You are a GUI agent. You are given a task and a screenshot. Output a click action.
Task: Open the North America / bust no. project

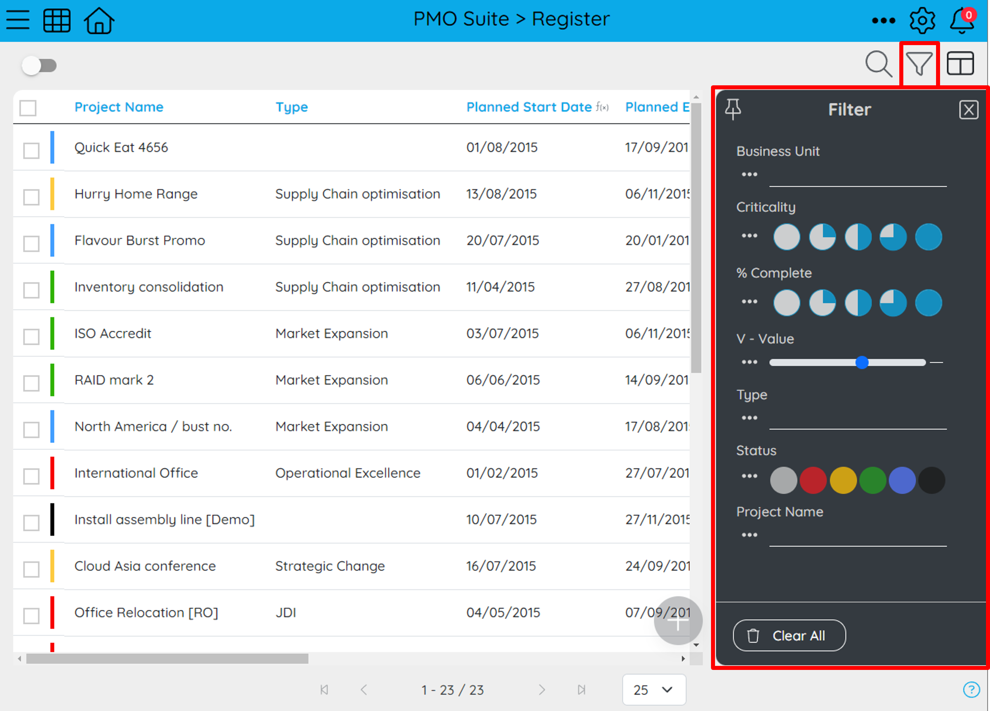pyautogui.click(x=153, y=426)
